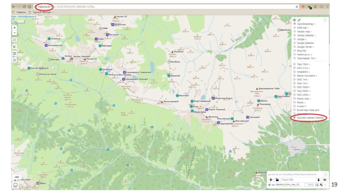Viewport: 343px width, 193px height.
Task: Click Грозовой pass marker
Action: [x=248, y=117]
